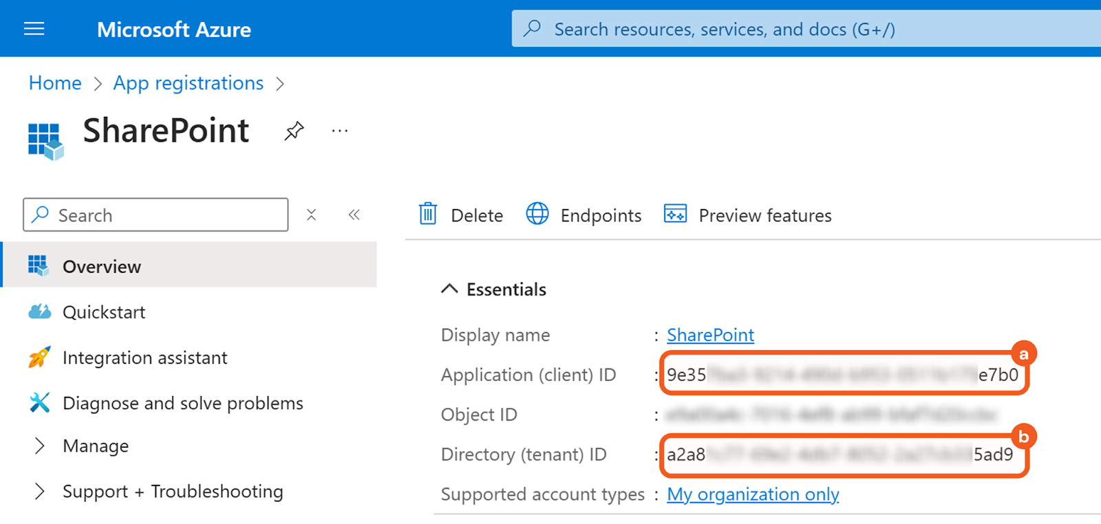Screen dimensions: 1101x524
Task: Collapse the sidebar with double chevron
Action: tap(354, 215)
